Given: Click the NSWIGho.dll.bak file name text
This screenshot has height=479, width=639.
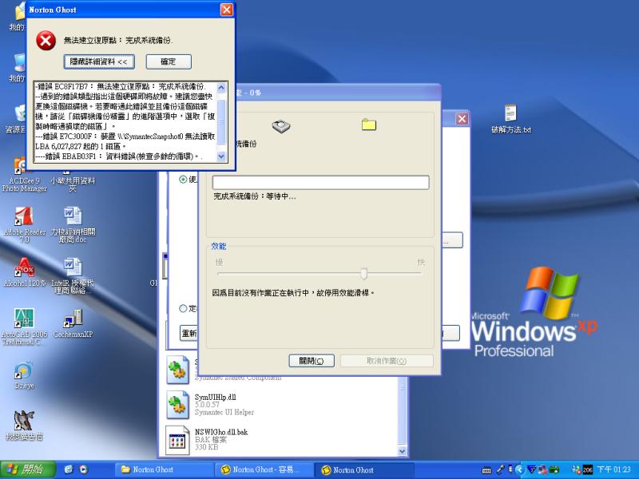Looking at the screenshot, I should point(221,432).
